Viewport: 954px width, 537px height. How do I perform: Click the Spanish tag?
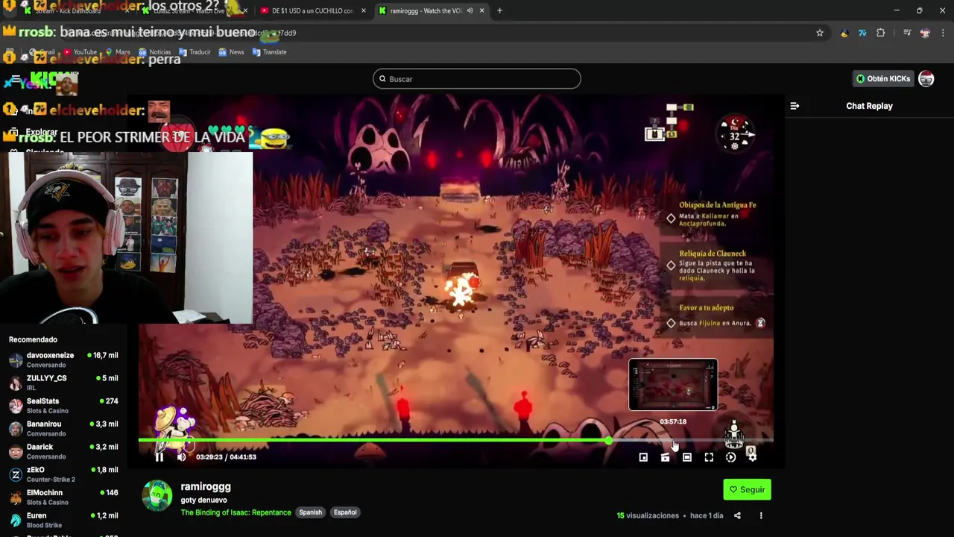coord(310,512)
